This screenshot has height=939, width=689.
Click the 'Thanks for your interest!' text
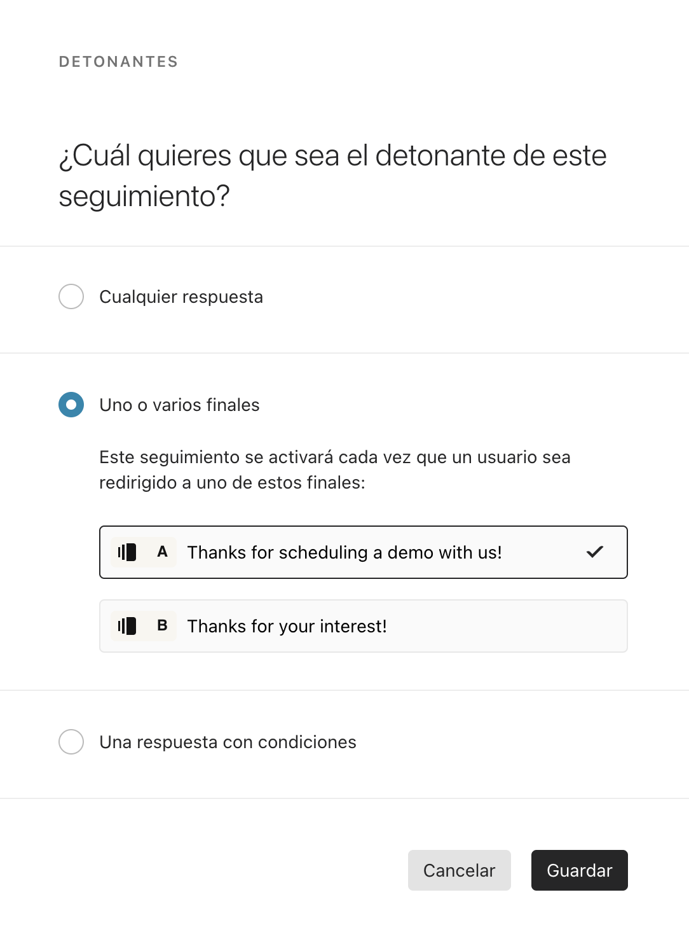287,627
